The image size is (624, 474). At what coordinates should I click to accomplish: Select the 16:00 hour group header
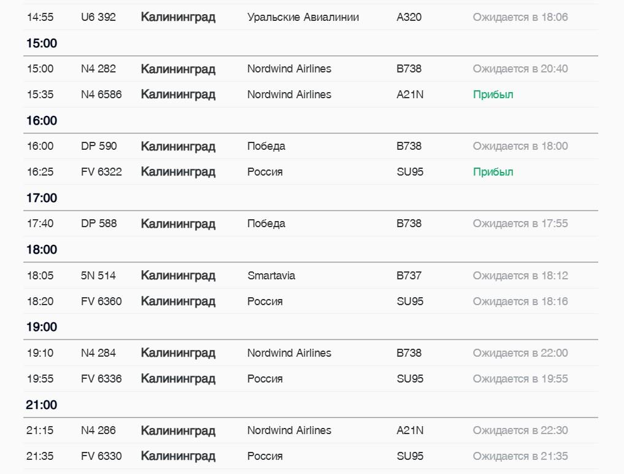pos(41,120)
